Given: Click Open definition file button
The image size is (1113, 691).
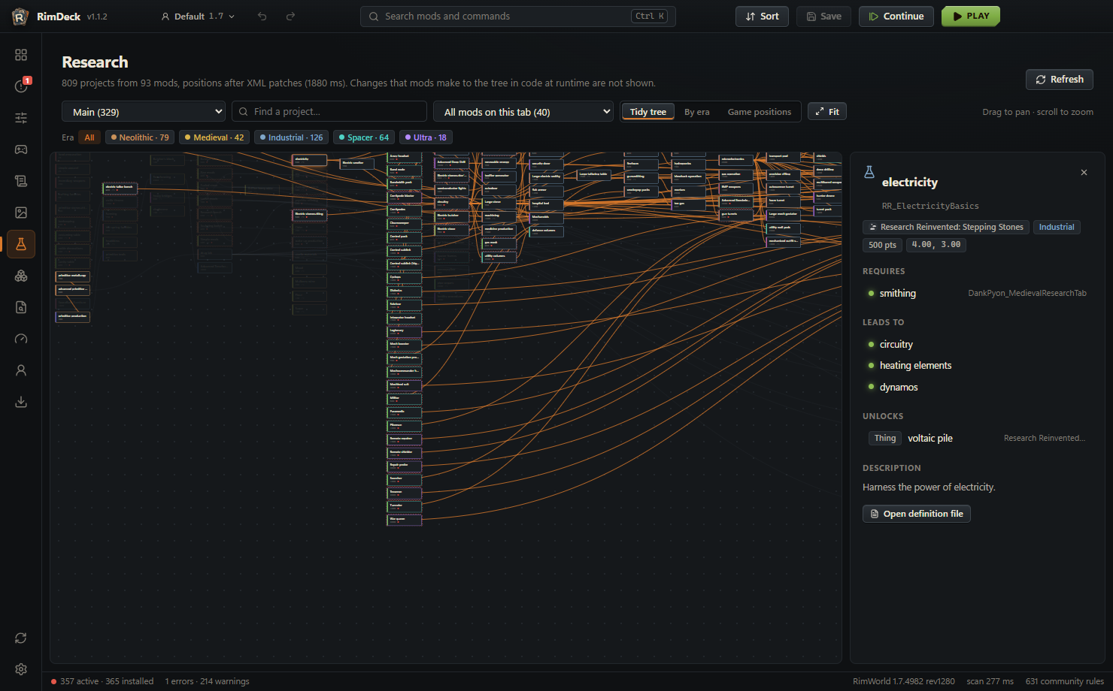Looking at the screenshot, I should pos(917,514).
